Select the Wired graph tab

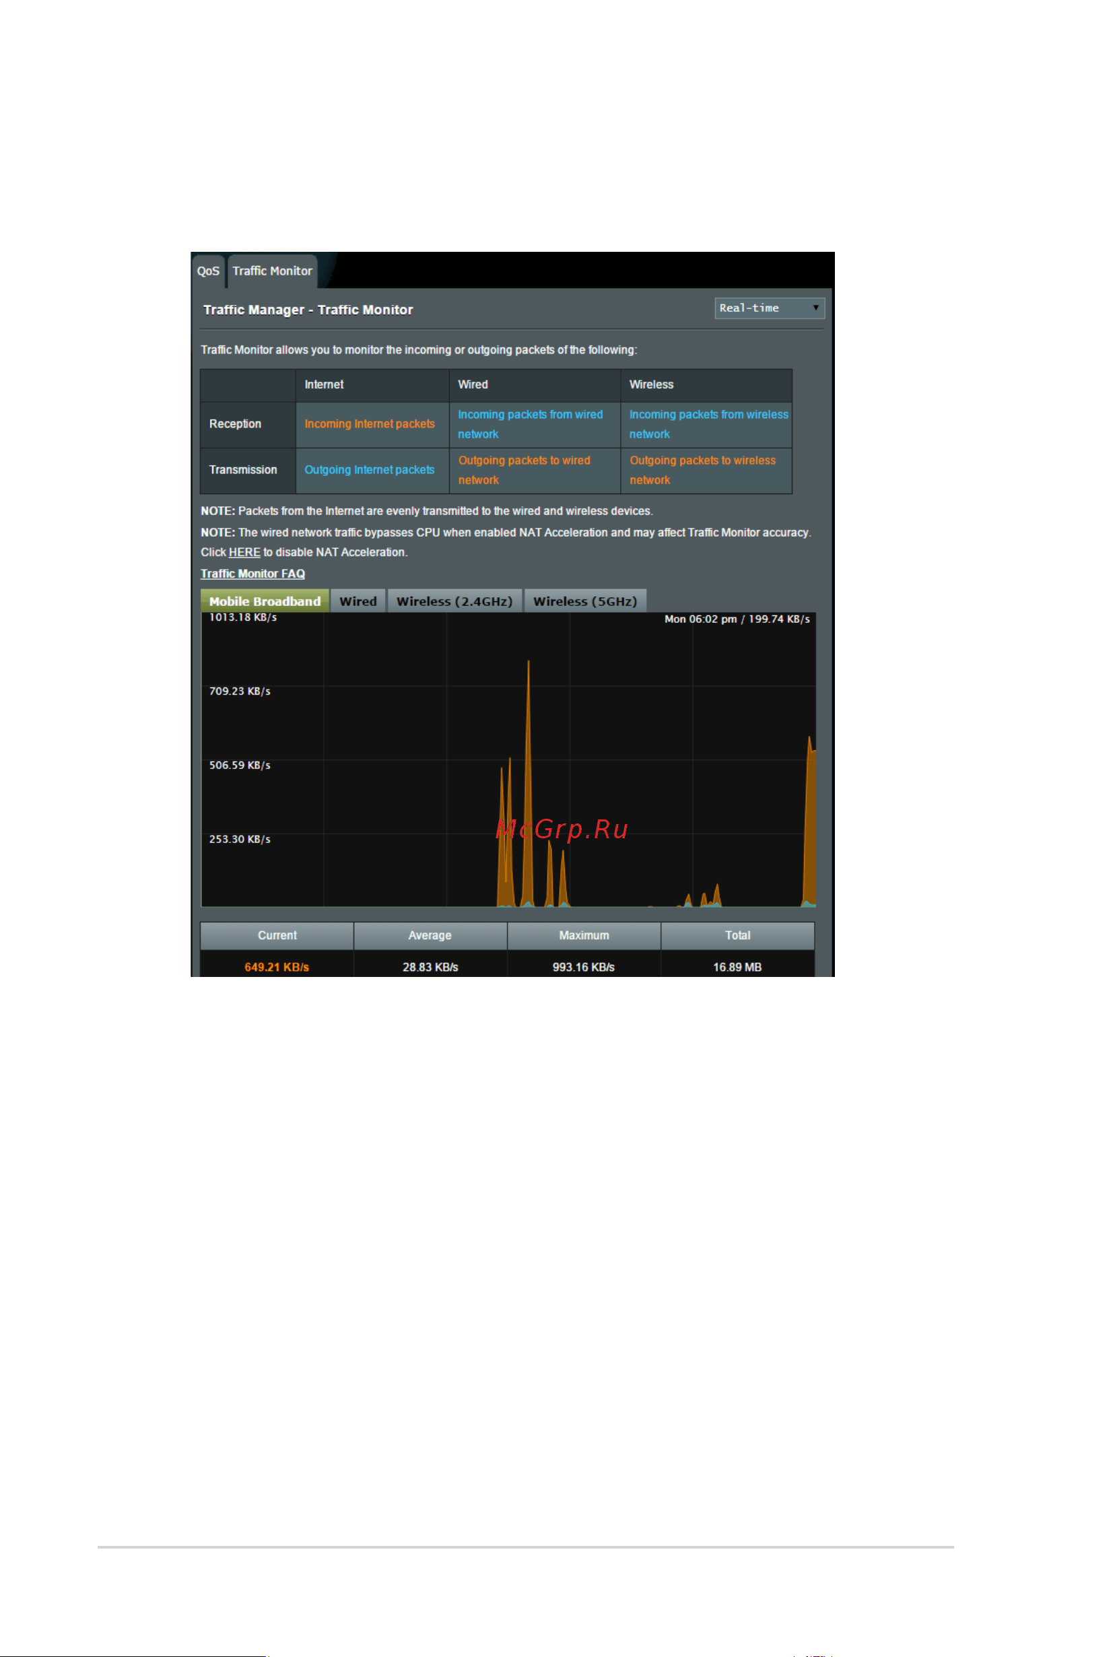coord(358,601)
